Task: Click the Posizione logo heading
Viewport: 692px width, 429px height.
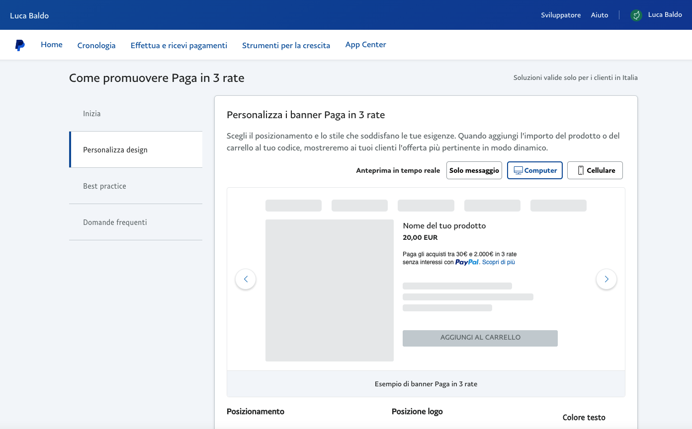Action: 417,412
